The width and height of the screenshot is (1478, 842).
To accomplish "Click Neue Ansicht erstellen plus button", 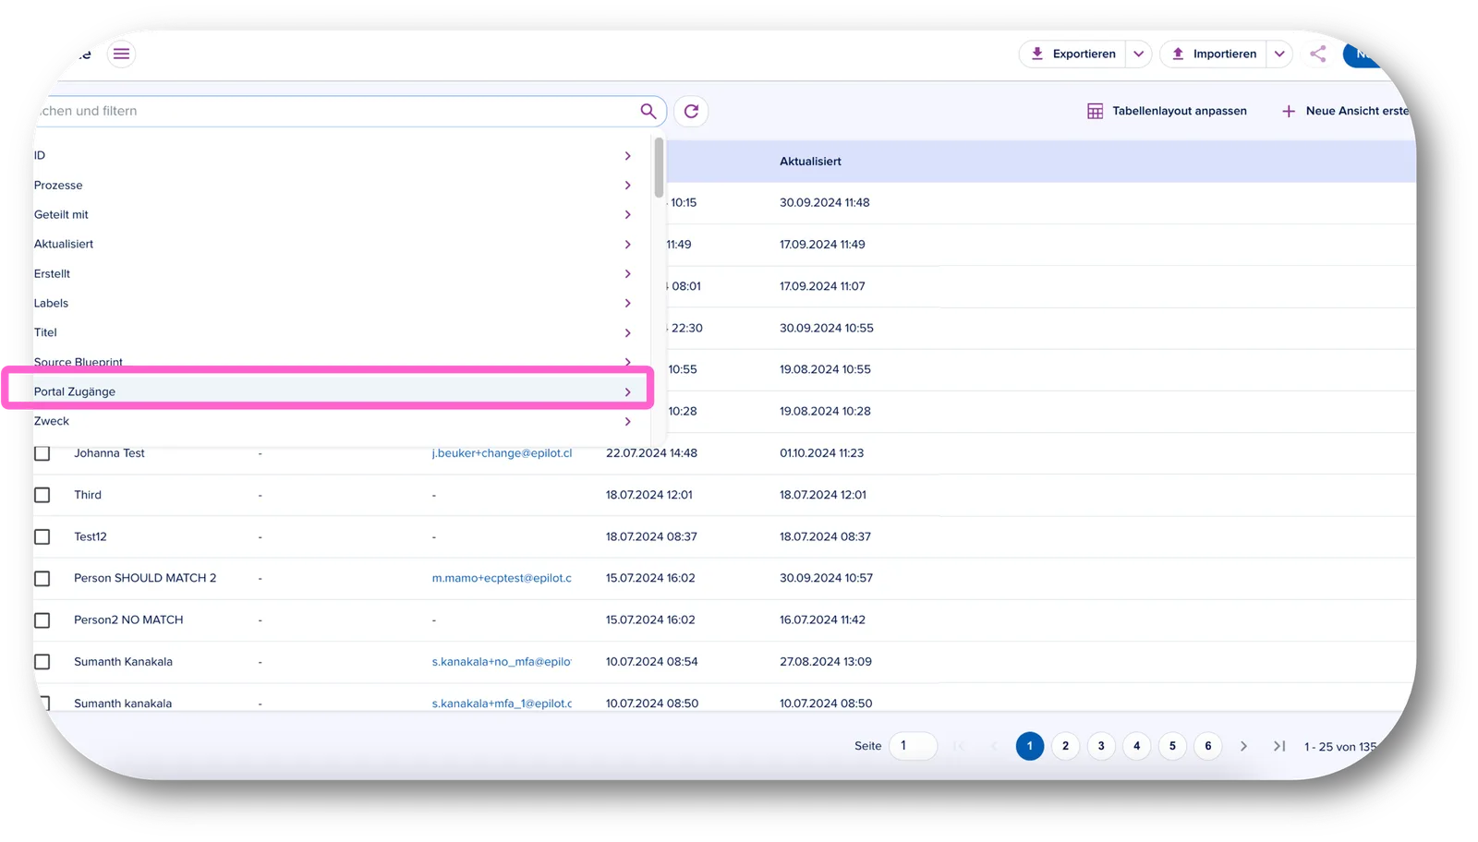I will coord(1345,111).
